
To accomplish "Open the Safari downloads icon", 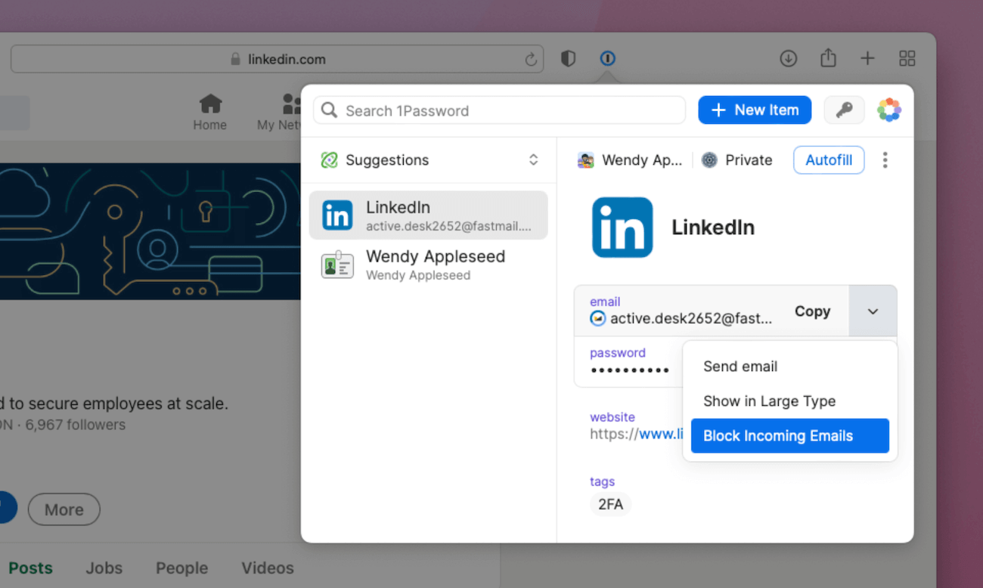I will click(x=788, y=57).
